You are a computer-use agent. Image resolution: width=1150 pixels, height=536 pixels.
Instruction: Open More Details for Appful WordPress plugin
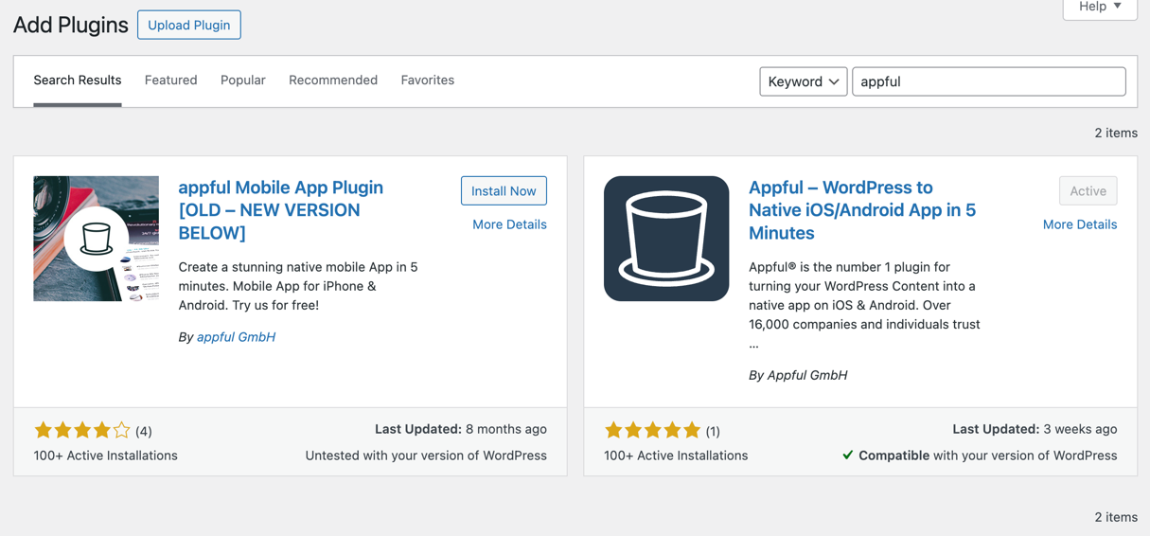tap(1079, 224)
